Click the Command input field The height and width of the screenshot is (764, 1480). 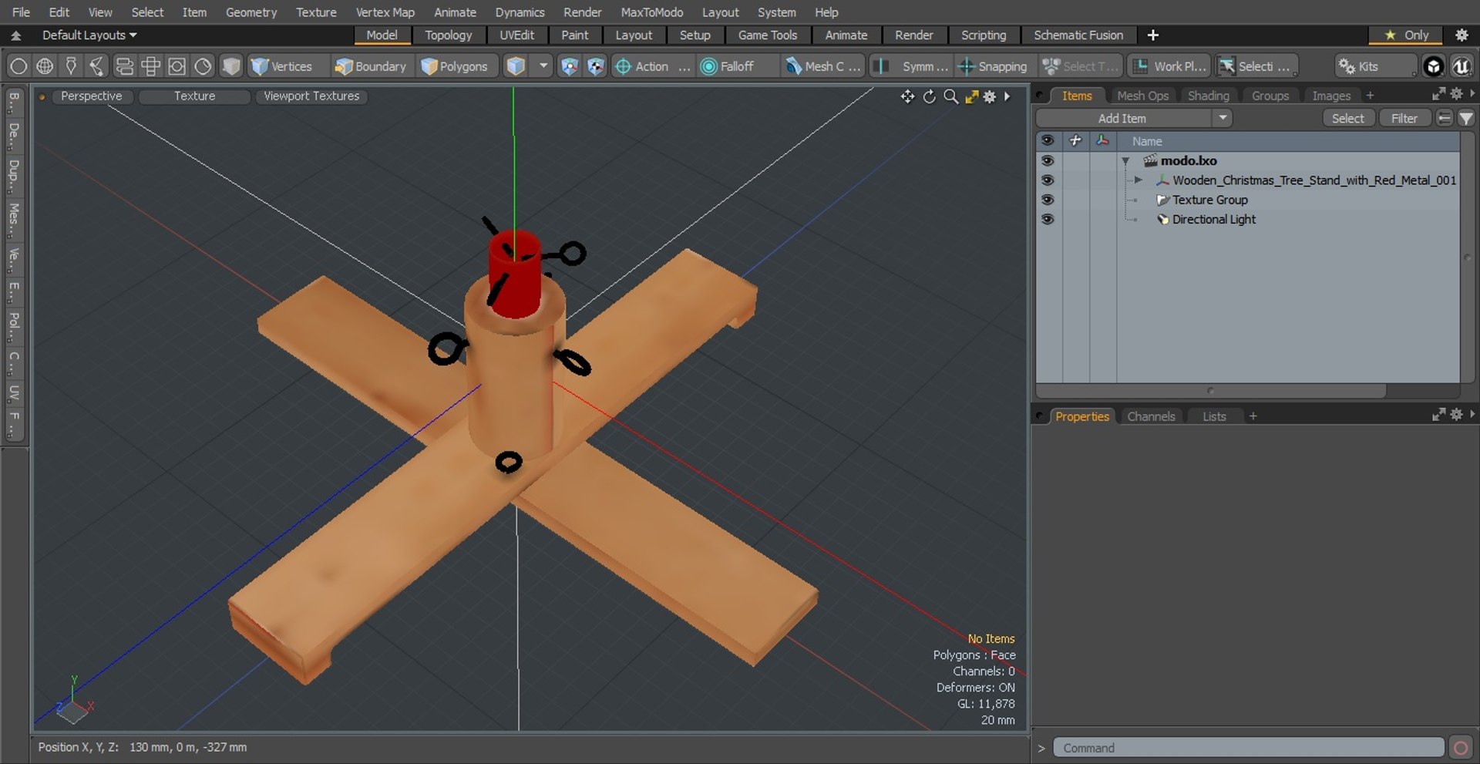click(x=1247, y=748)
